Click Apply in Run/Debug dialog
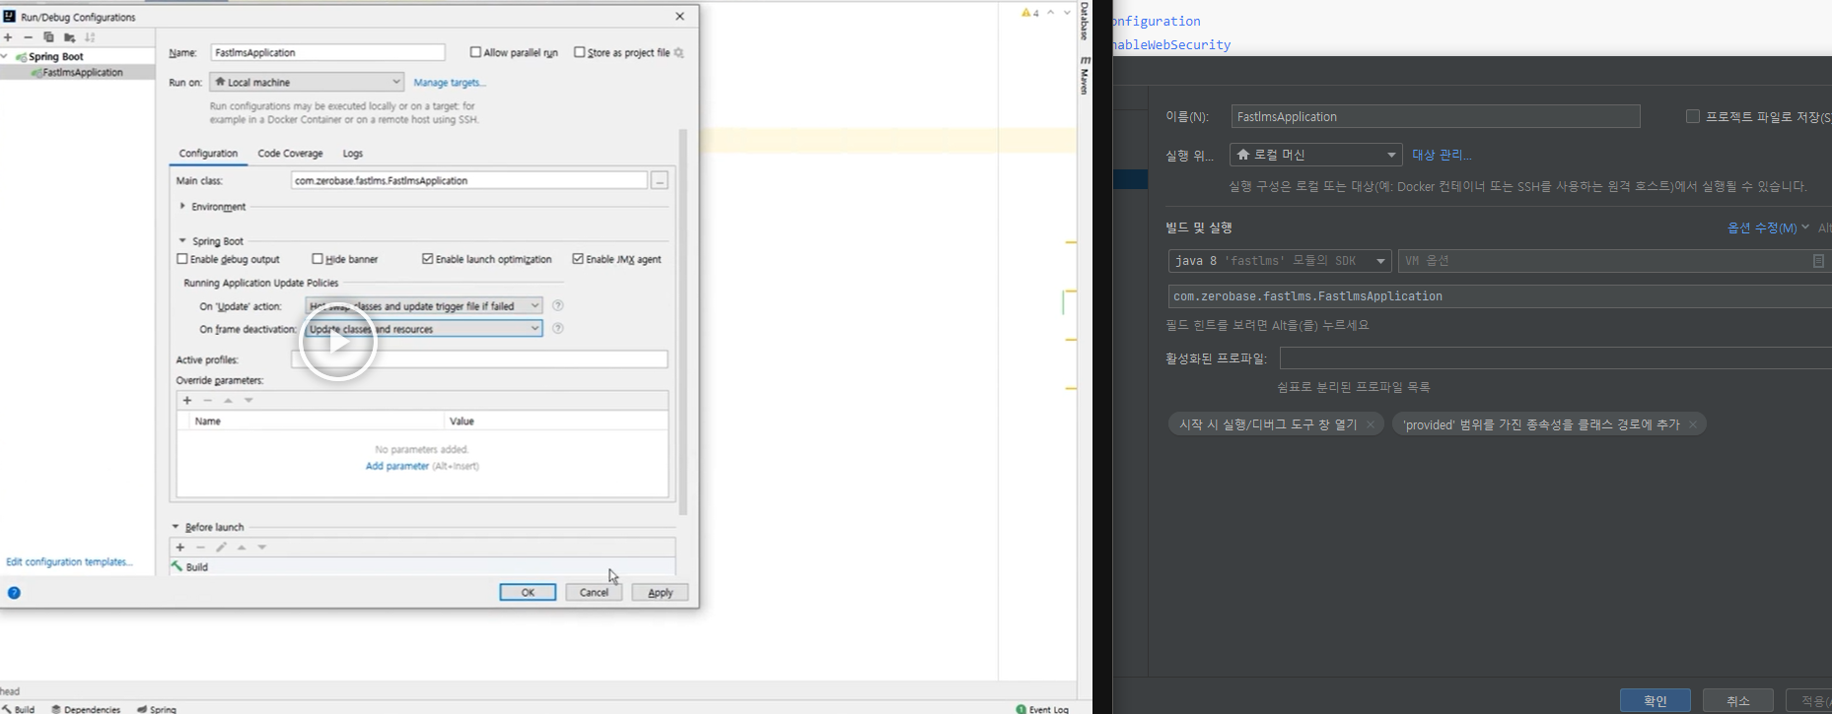This screenshot has height=714, width=1832. (660, 592)
